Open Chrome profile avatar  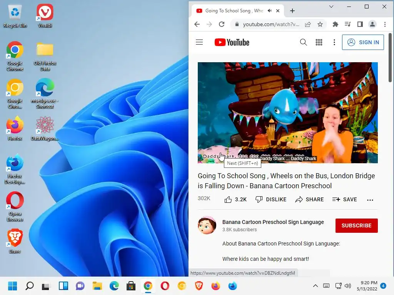[x=372, y=24]
